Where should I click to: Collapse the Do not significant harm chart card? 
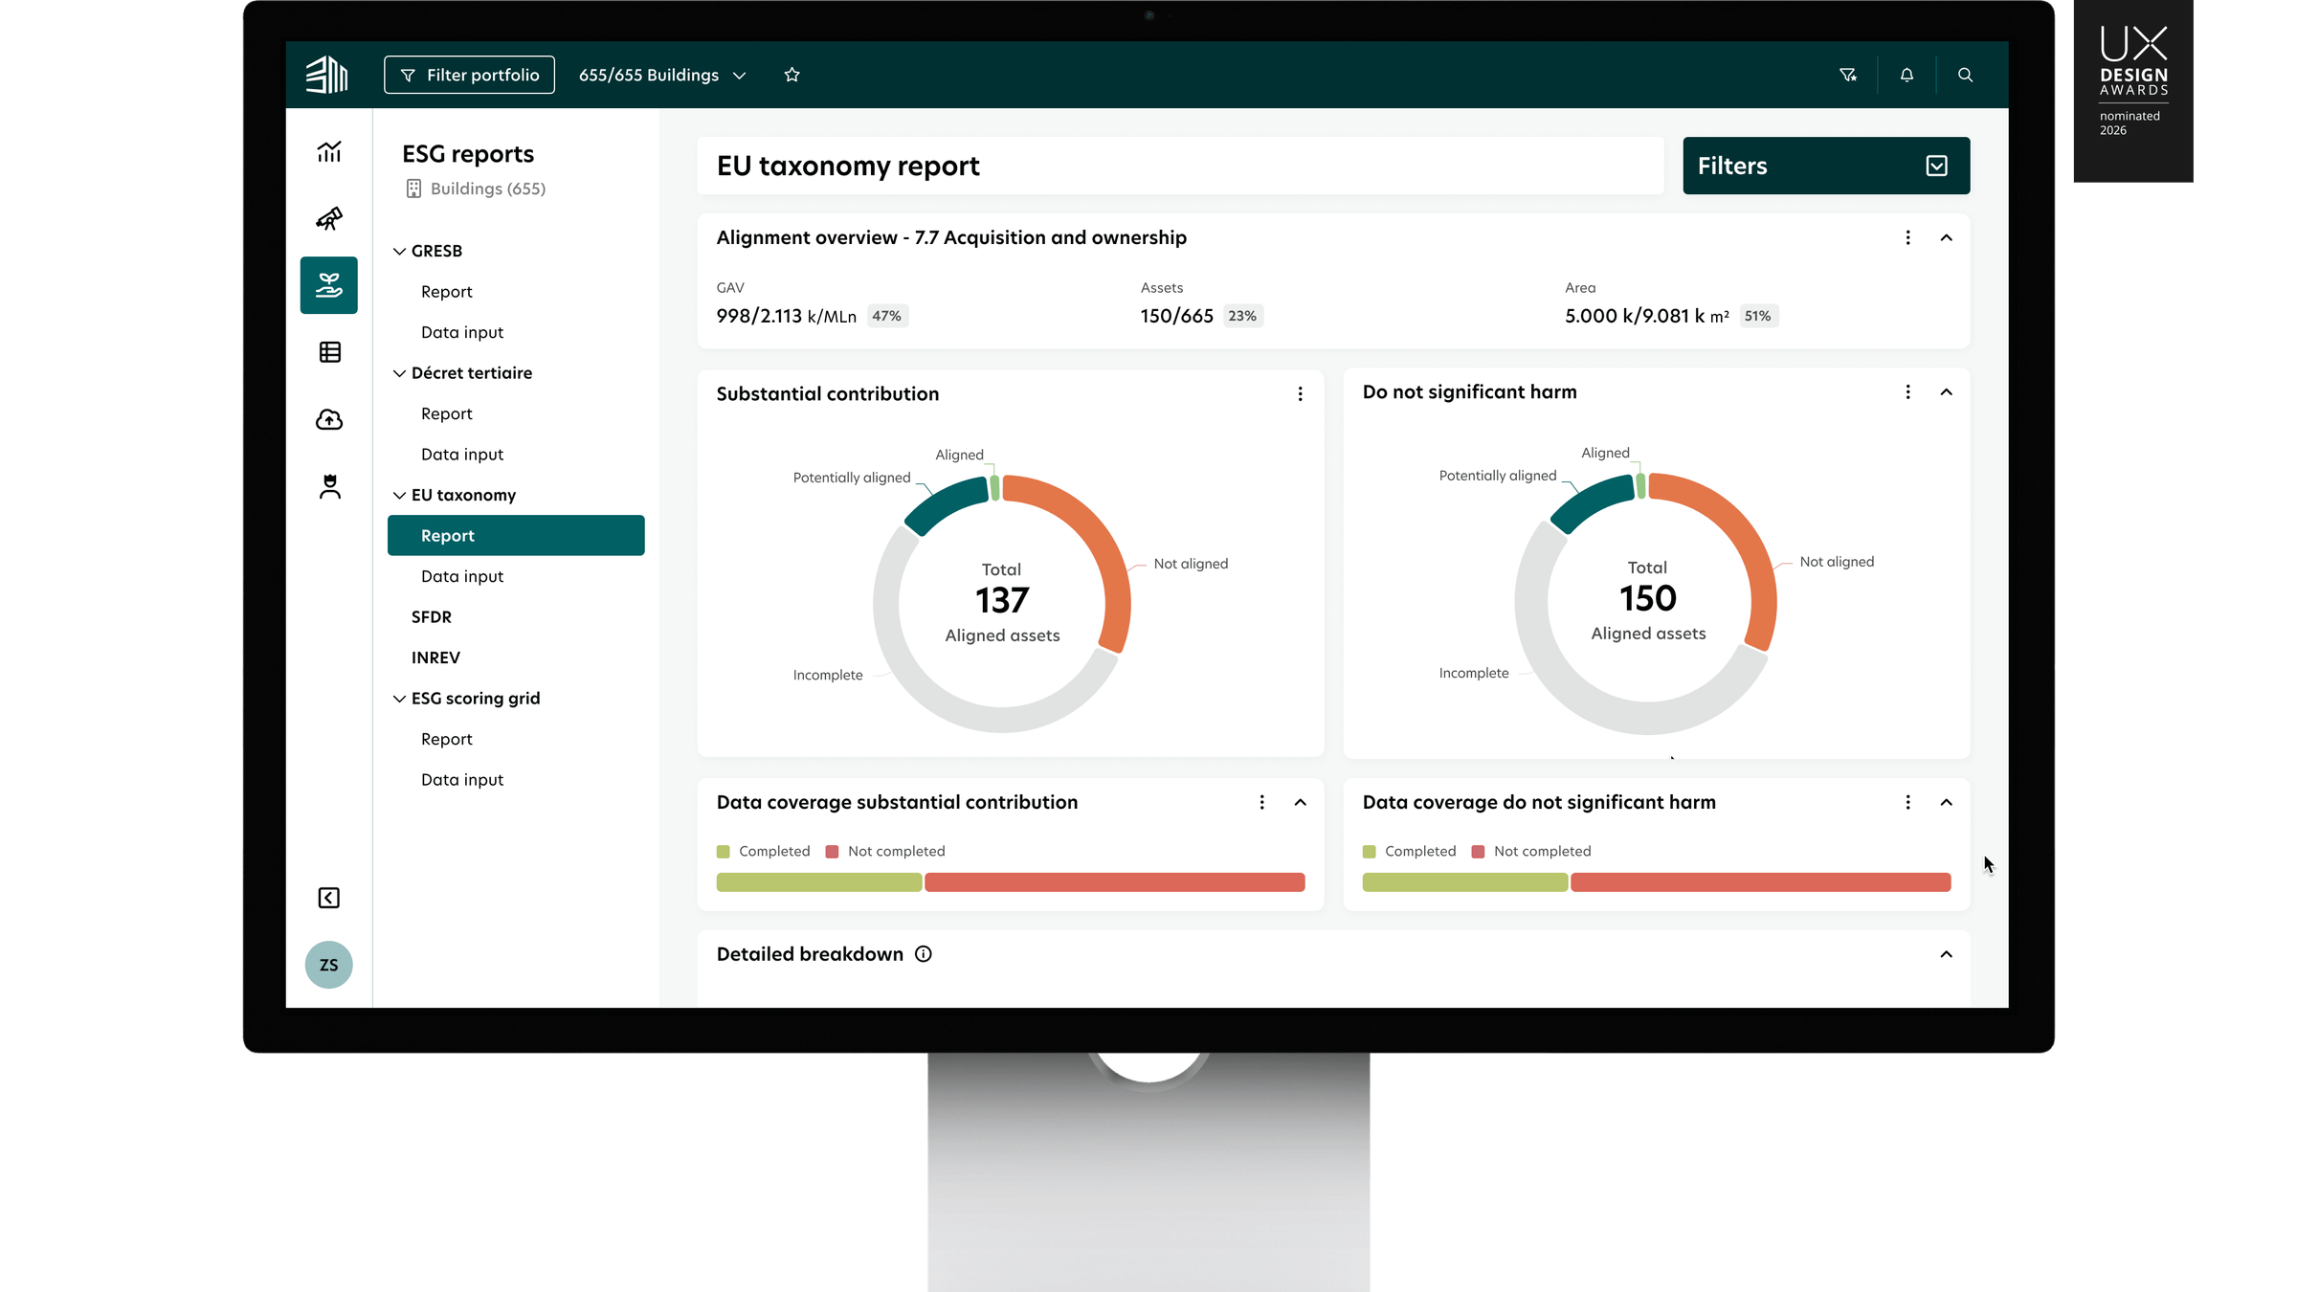[x=1946, y=392]
